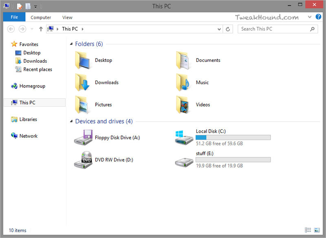This screenshot has width=326, height=238.
Task: Click the Up arrow navigation button
Action: click(x=41, y=29)
